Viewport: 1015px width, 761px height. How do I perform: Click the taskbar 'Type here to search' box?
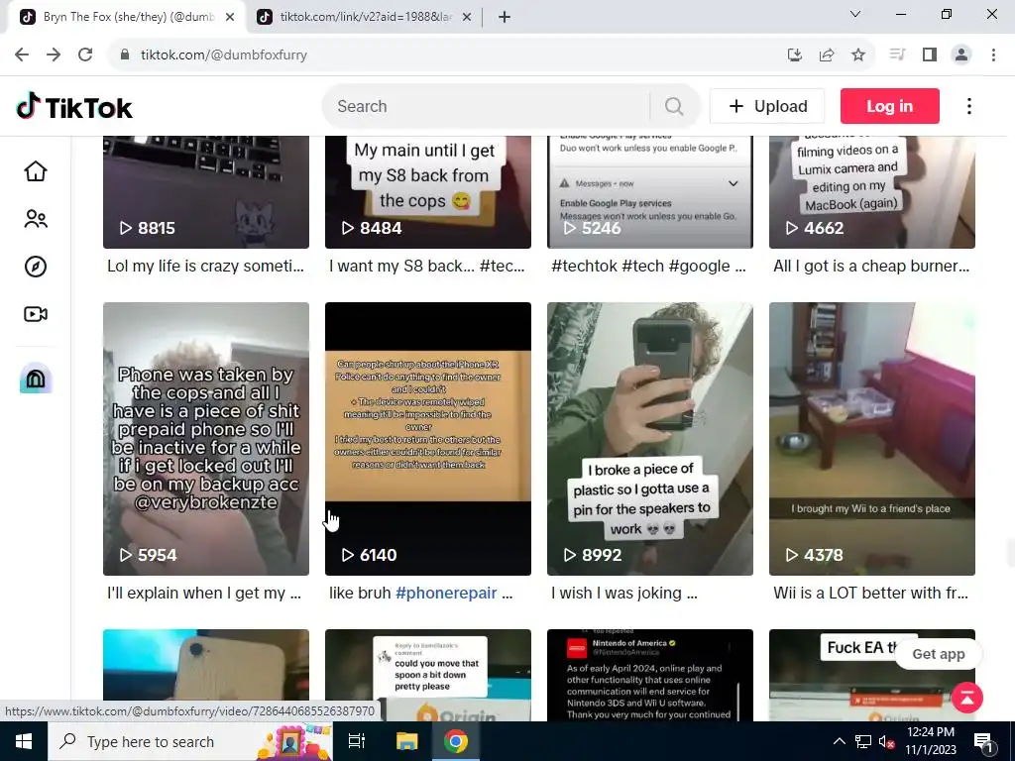click(x=189, y=741)
